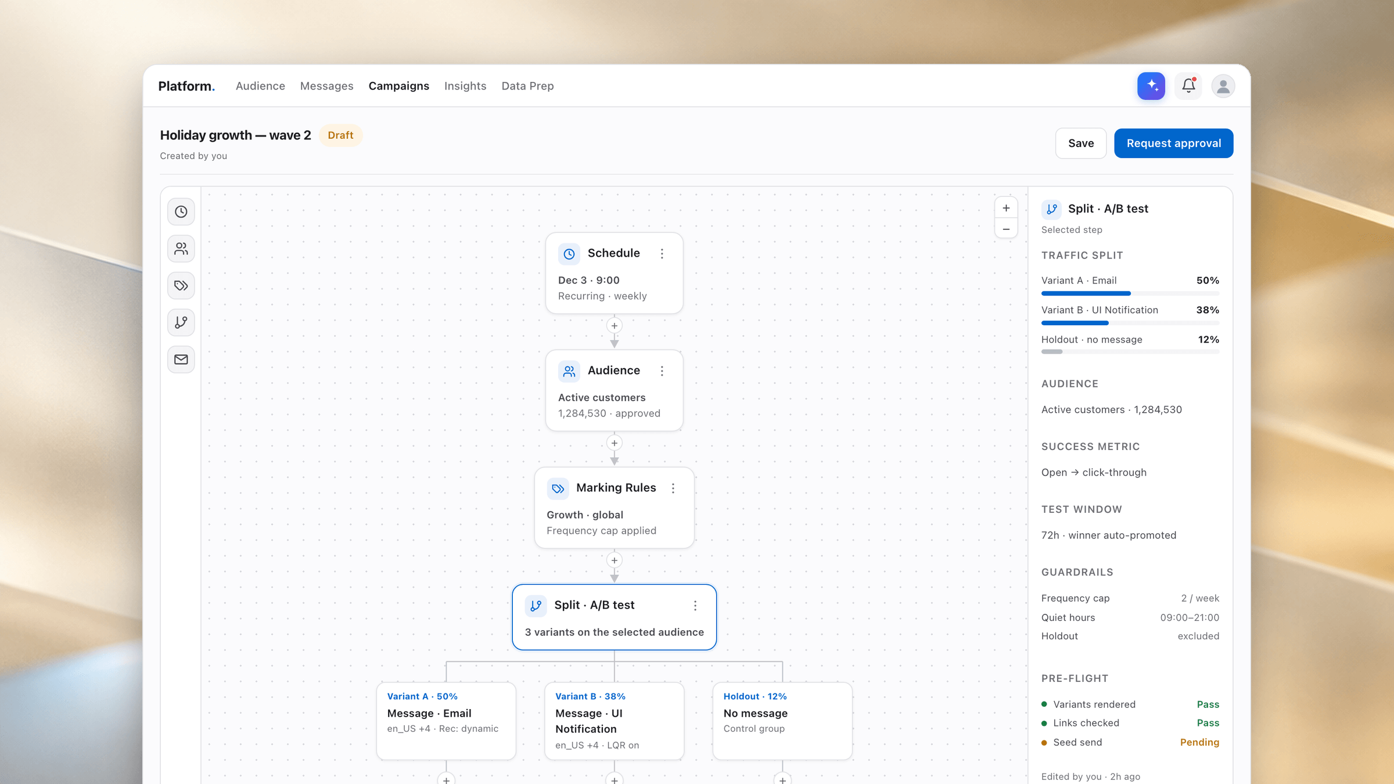
Task: Open Audience node options menu
Action: click(x=662, y=371)
